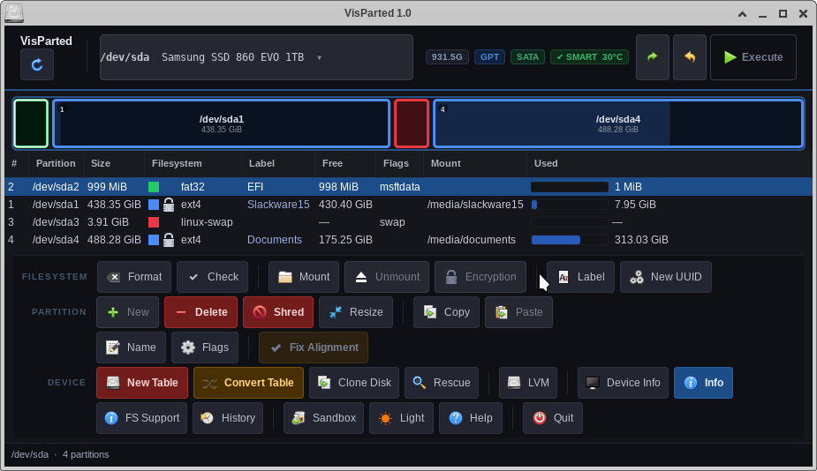Format the selected partition

tap(134, 277)
